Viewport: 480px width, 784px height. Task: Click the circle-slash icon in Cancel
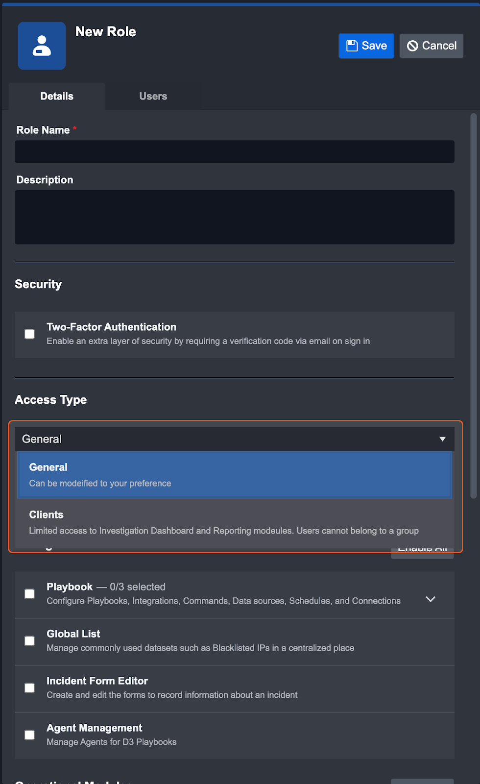412,46
